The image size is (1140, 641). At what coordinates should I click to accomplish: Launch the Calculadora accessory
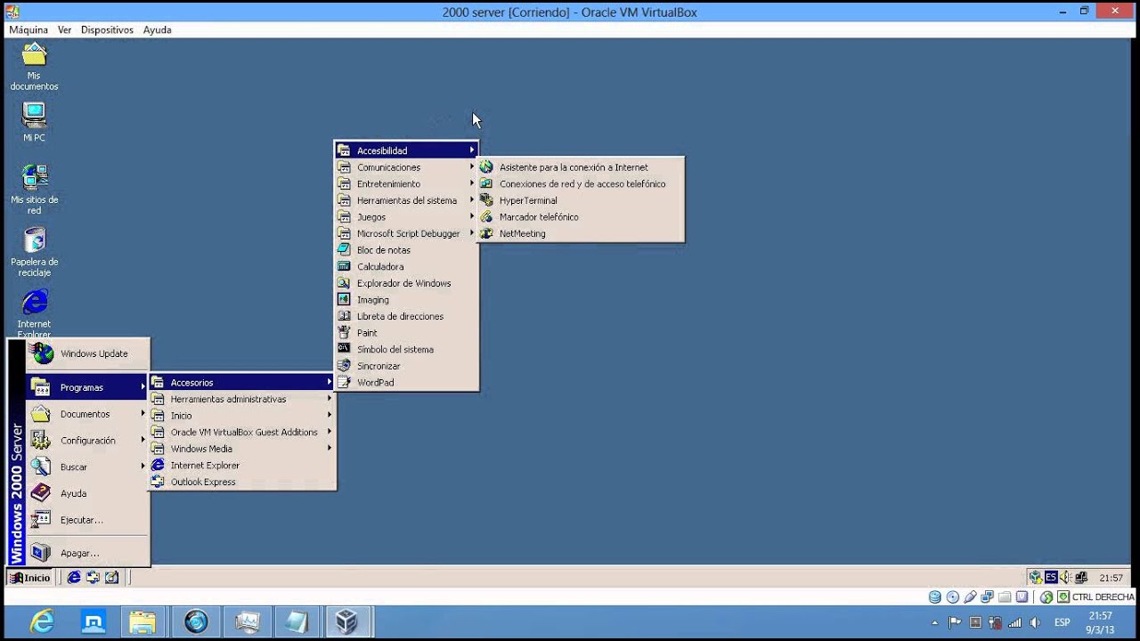click(x=406, y=266)
